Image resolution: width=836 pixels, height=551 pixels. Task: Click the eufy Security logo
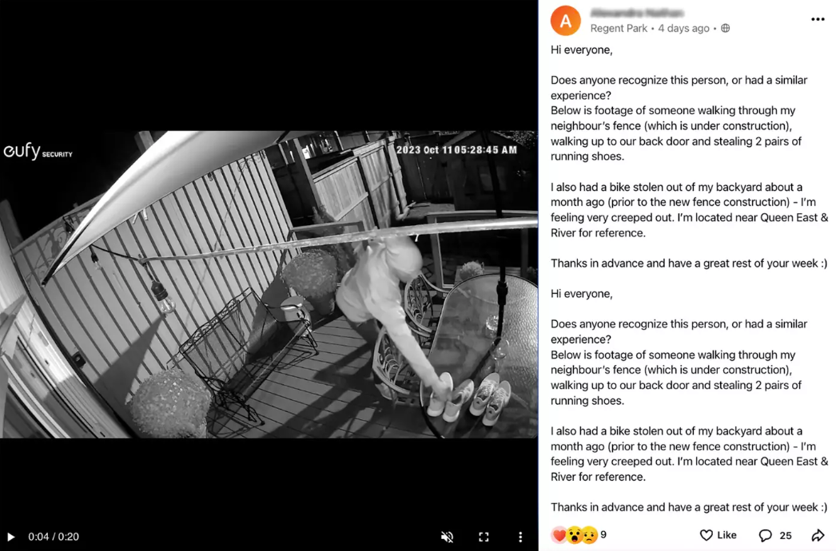[x=38, y=152]
